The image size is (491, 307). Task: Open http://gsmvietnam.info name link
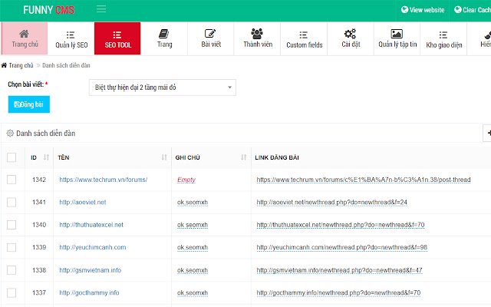tap(91, 270)
